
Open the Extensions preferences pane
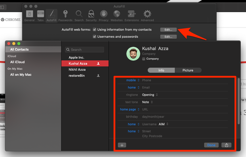[132, 16]
